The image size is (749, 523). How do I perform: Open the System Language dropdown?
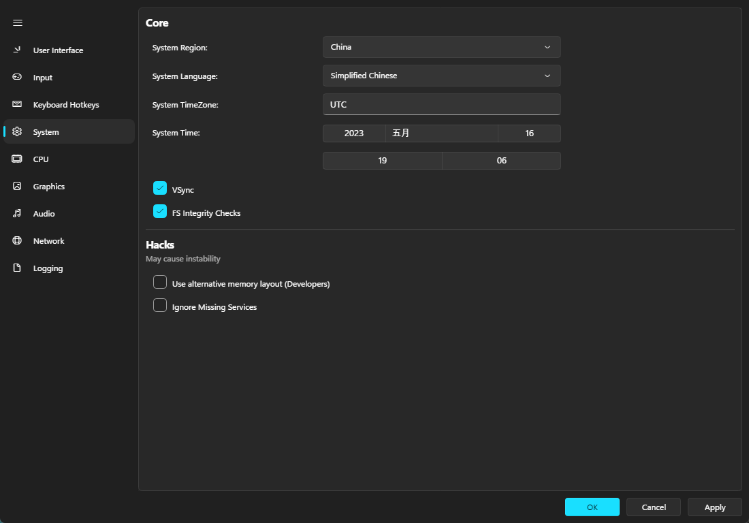pyautogui.click(x=442, y=76)
